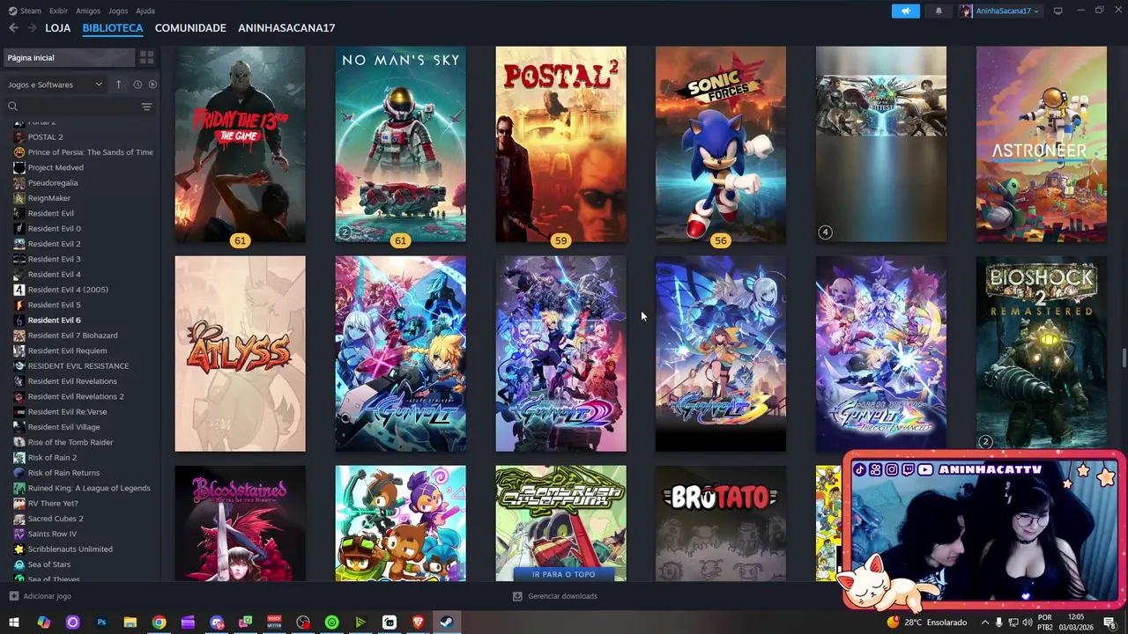Screen dimensions: 1128x634
Task: Open the Atlyss game cover
Action: click(x=240, y=354)
